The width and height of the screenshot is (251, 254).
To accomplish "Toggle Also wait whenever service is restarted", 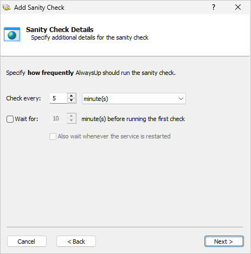I will pos(53,136).
